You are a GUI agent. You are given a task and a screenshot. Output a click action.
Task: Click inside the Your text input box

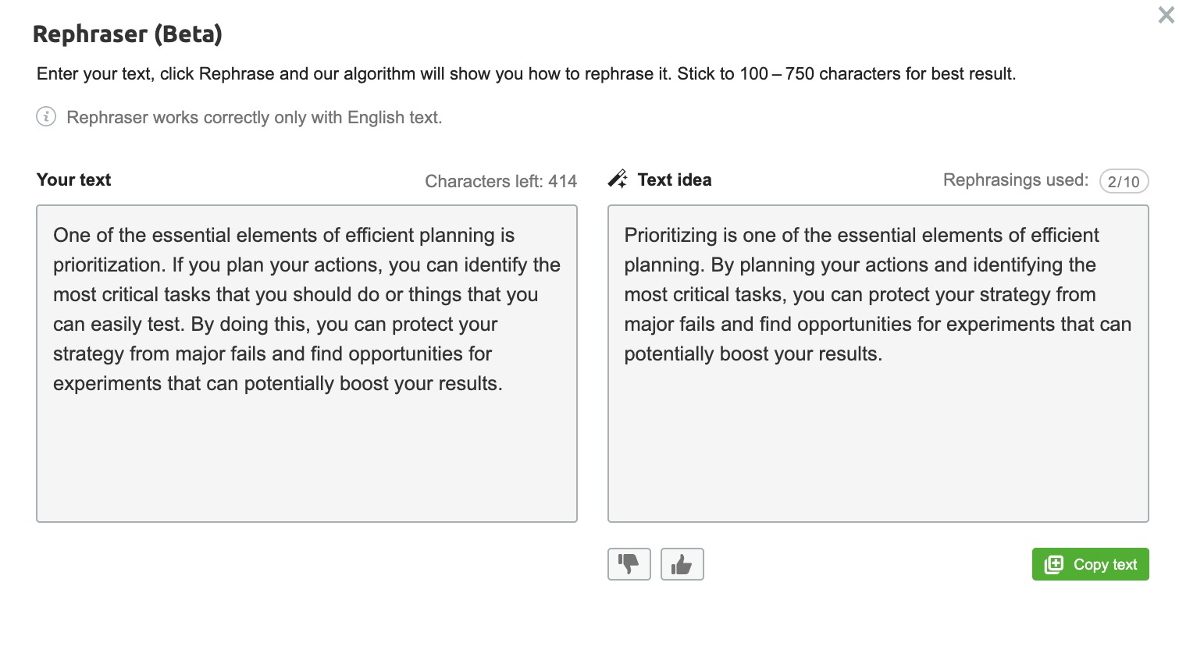[x=307, y=364]
